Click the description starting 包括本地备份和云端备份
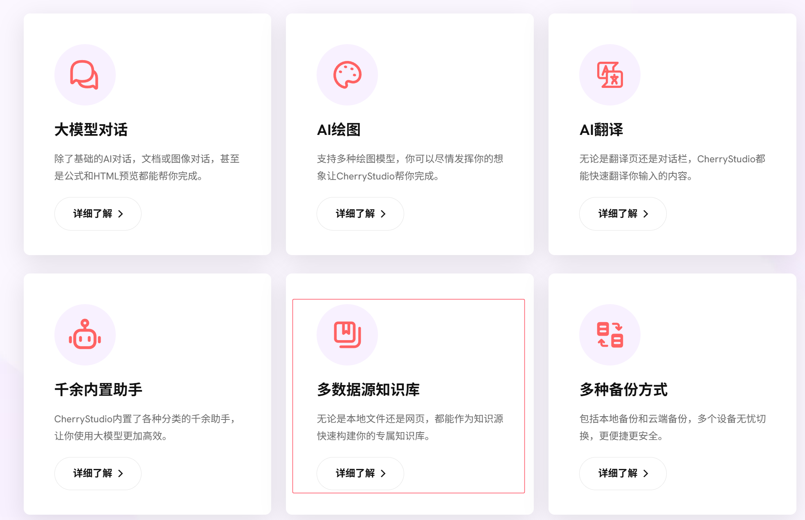Viewport: 805px width, 520px height. [x=672, y=427]
